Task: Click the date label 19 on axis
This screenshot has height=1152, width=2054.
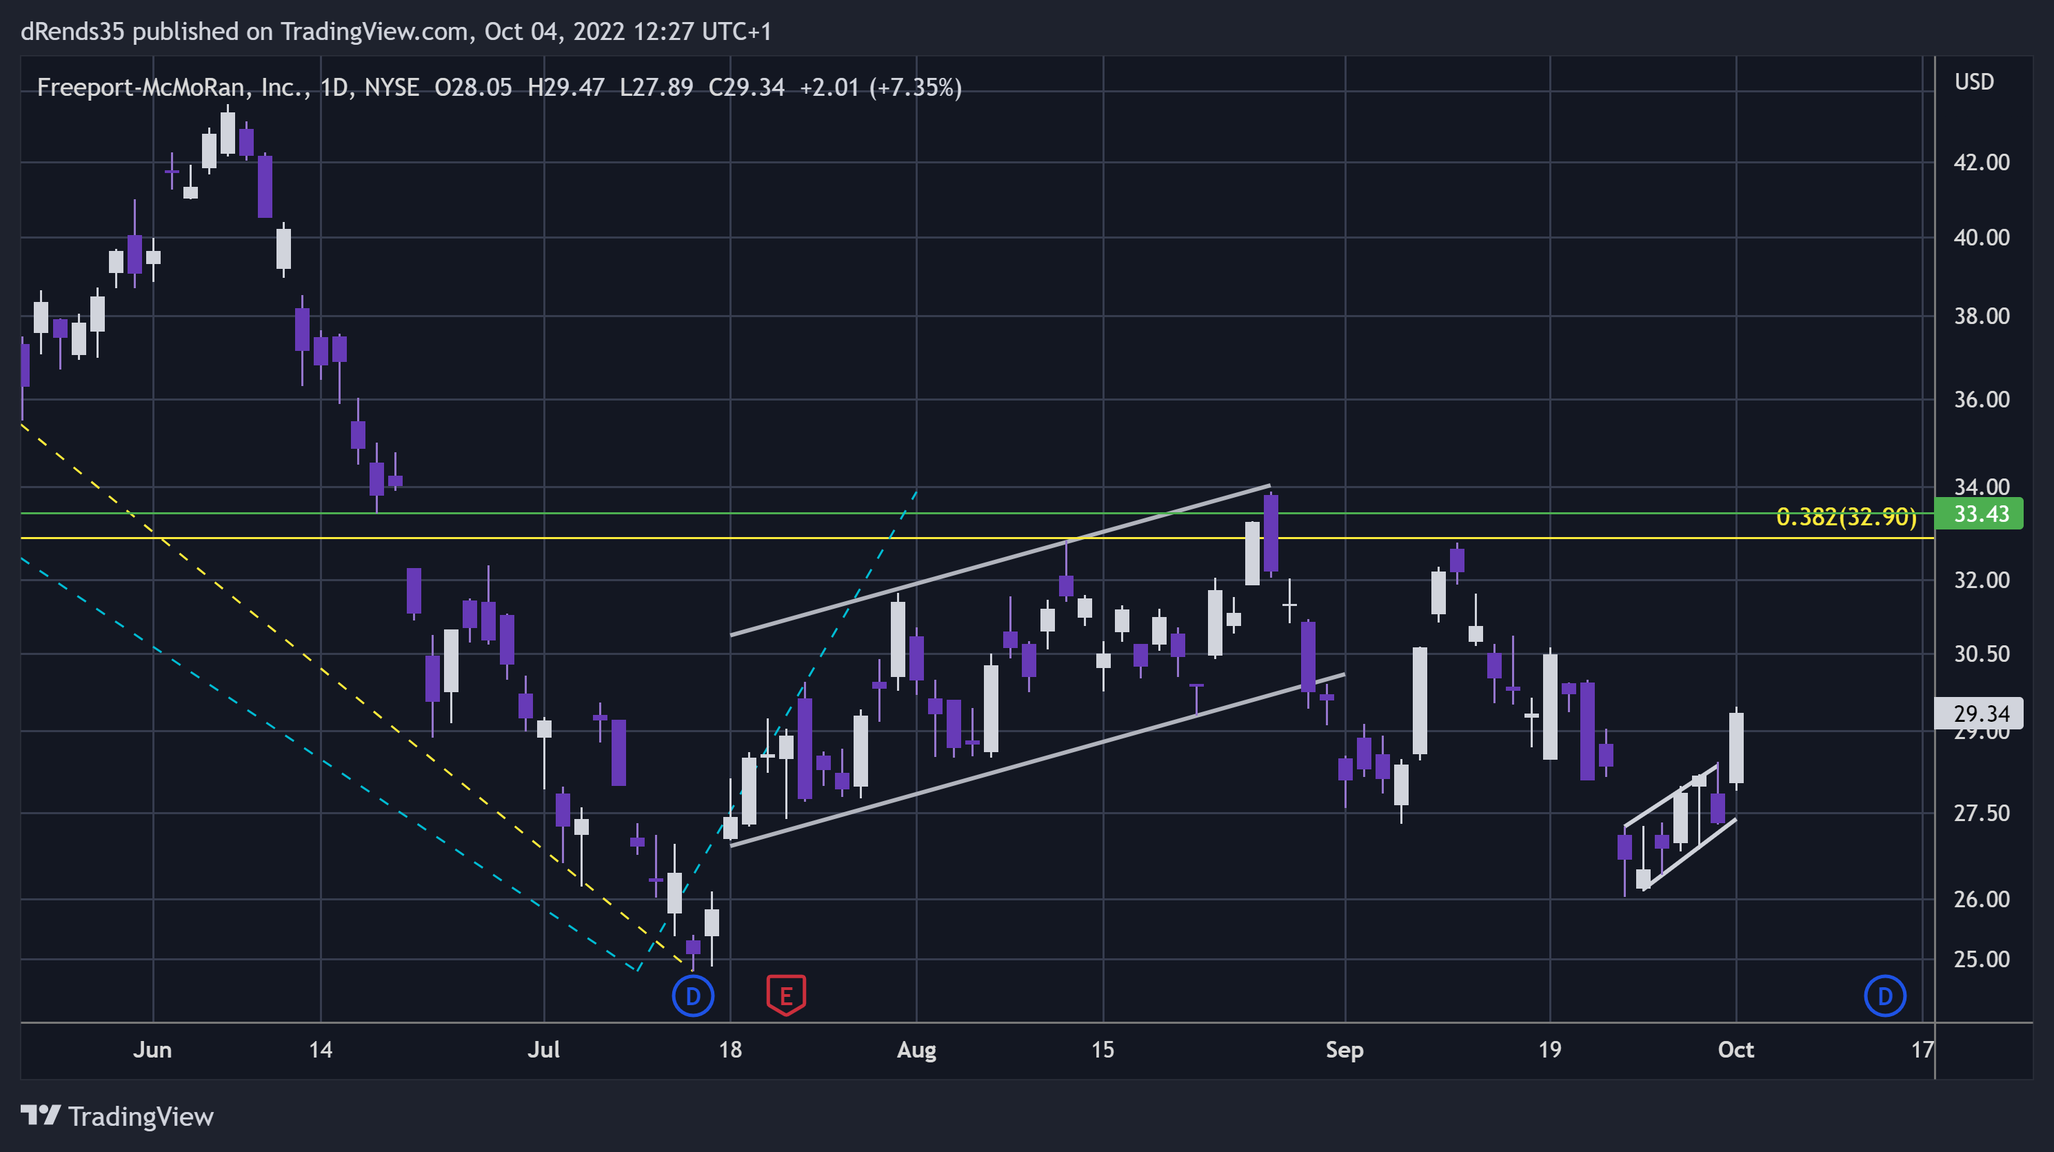Action: (x=1550, y=1049)
